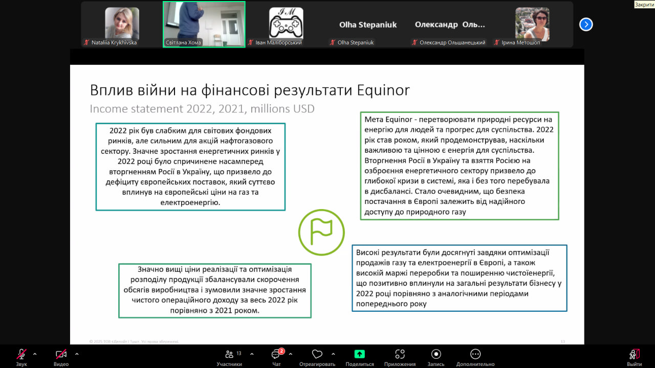Click text box starting '2022 рік був слабким'
The image size is (655, 368).
click(x=190, y=167)
